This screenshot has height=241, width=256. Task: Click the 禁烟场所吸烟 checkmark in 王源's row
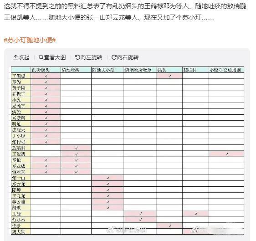tap(141, 213)
